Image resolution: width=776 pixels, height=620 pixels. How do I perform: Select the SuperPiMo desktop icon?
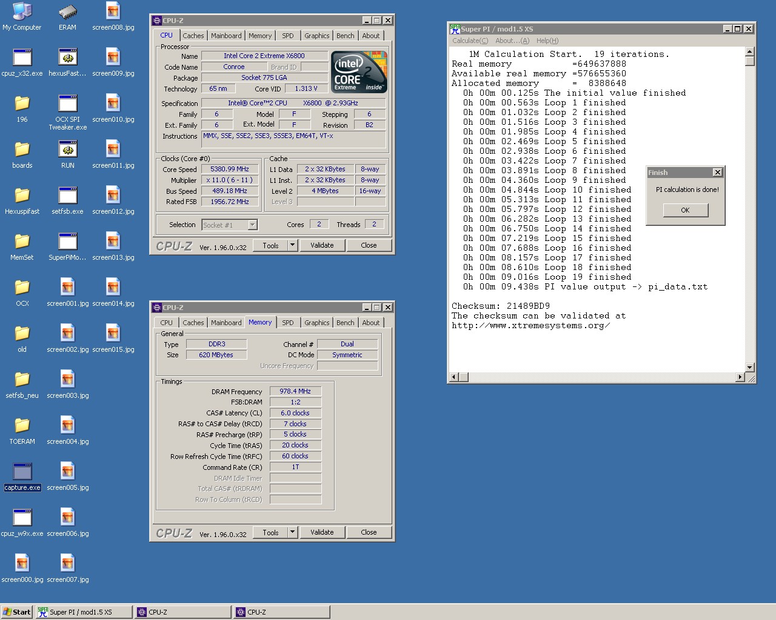pos(67,246)
